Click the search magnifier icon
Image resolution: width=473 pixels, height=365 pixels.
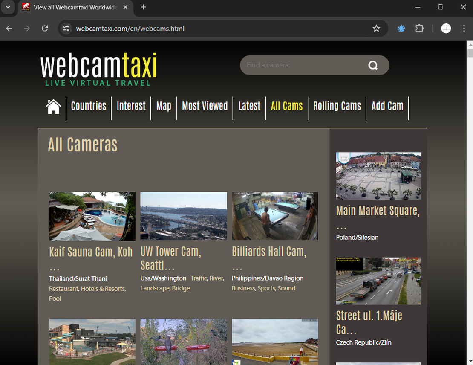pos(372,65)
